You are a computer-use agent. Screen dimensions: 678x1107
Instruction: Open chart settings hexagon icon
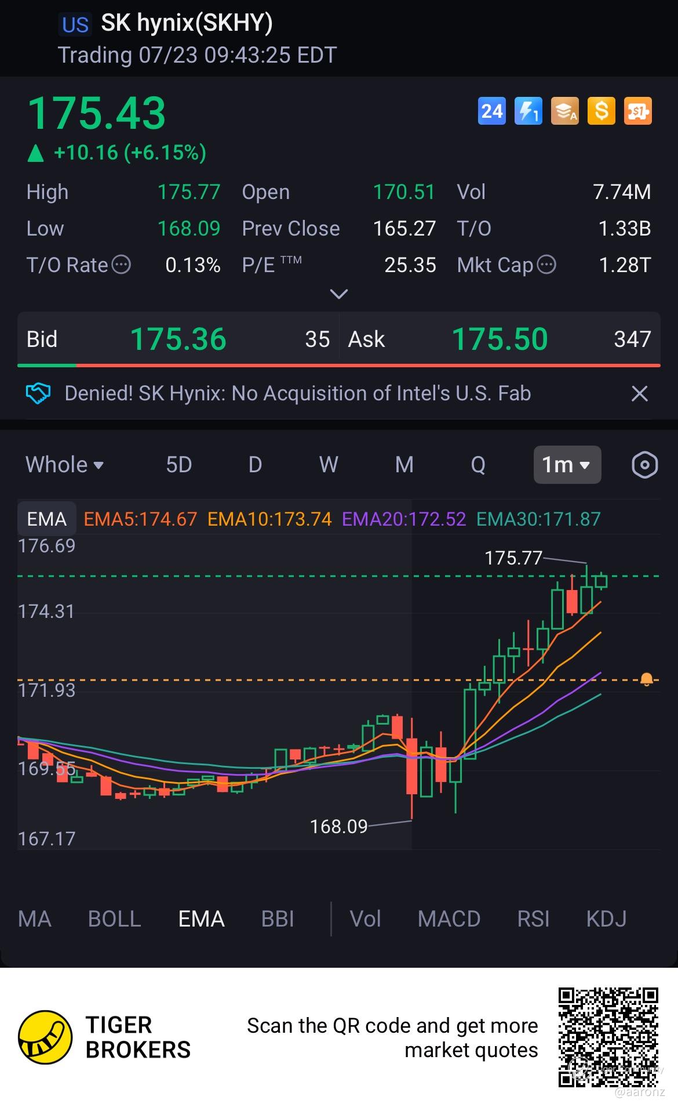[x=644, y=465]
